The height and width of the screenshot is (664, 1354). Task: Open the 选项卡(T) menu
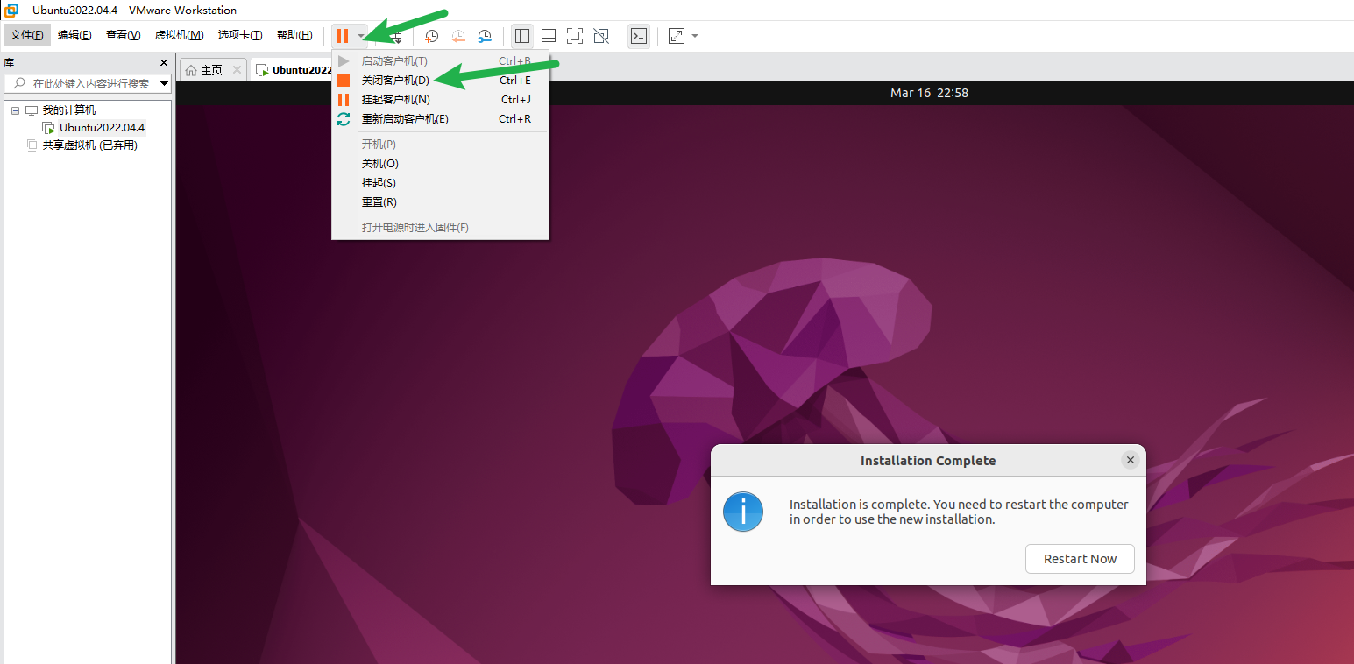[240, 35]
